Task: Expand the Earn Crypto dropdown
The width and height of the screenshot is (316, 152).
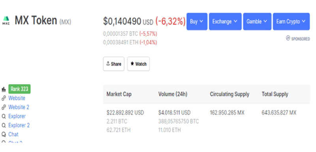Action: point(291,22)
